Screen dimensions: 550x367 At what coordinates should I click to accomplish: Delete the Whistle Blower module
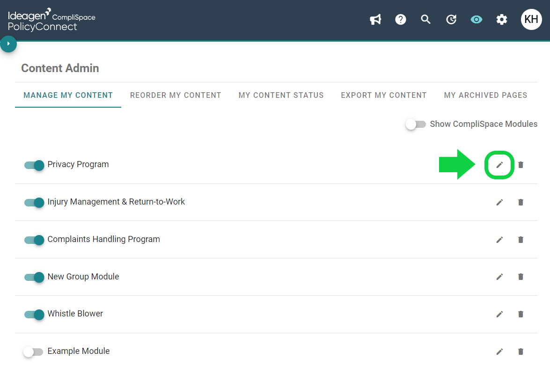tap(521, 315)
